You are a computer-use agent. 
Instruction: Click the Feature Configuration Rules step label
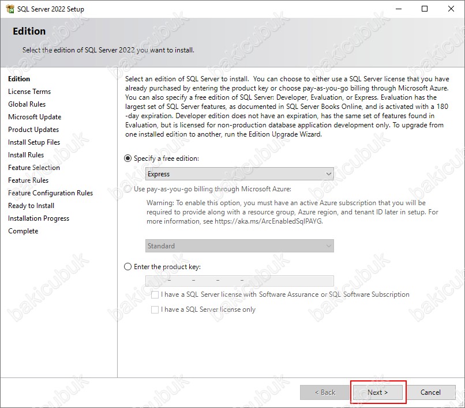coord(50,193)
